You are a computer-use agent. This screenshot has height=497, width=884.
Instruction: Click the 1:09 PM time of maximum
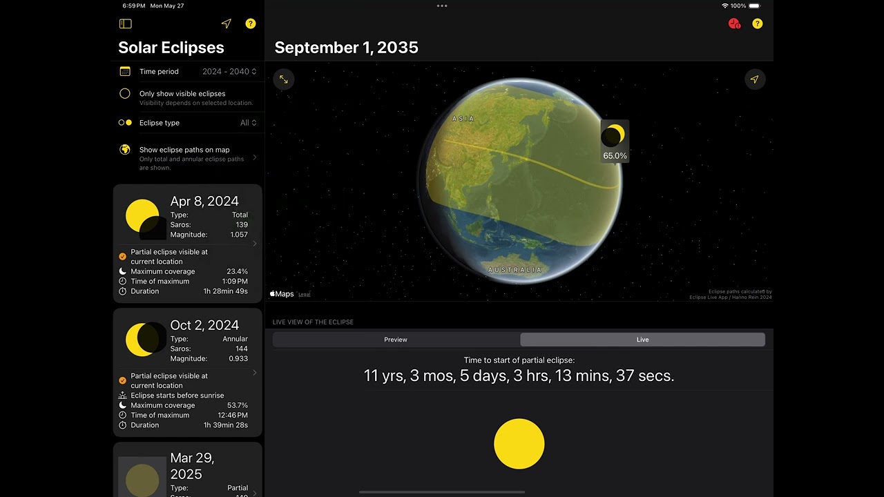235,281
